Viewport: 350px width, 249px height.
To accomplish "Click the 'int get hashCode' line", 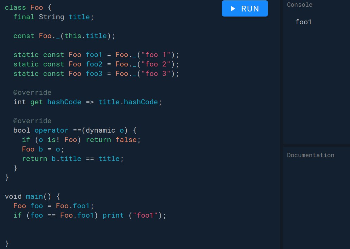I will pyautogui.click(x=87, y=102).
